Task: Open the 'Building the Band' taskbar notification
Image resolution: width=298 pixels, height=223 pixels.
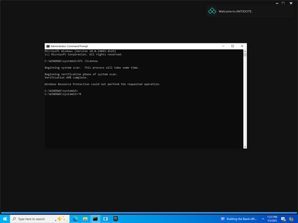Action: (x=239, y=219)
